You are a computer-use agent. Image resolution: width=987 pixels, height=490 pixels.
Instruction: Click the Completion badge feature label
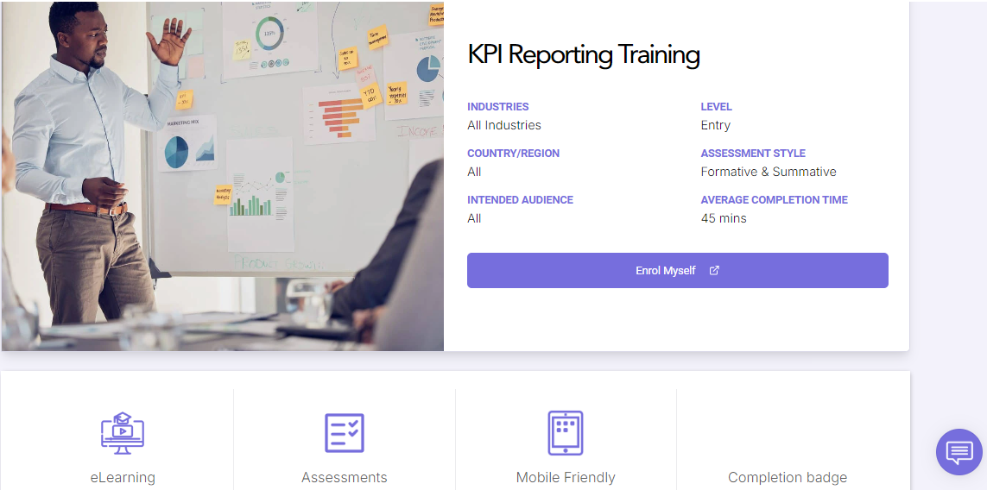coord(788,477)
